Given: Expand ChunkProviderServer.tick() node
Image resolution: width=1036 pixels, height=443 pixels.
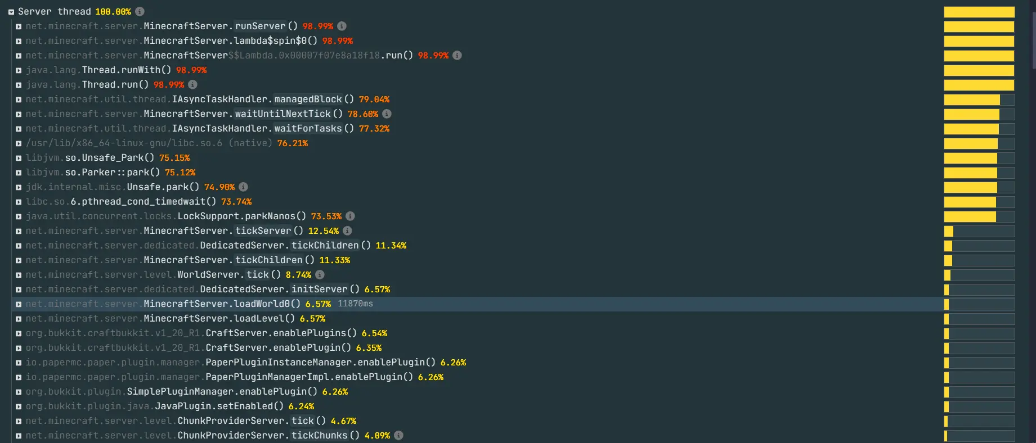Looking at the screenshot, I should click(19, 421).
